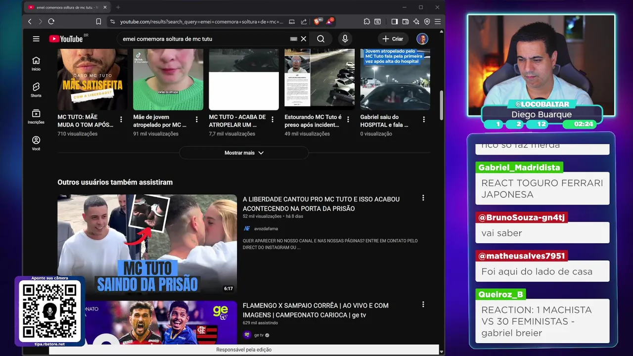Open Inscrições in the sidebar

(x=36, y=117)
